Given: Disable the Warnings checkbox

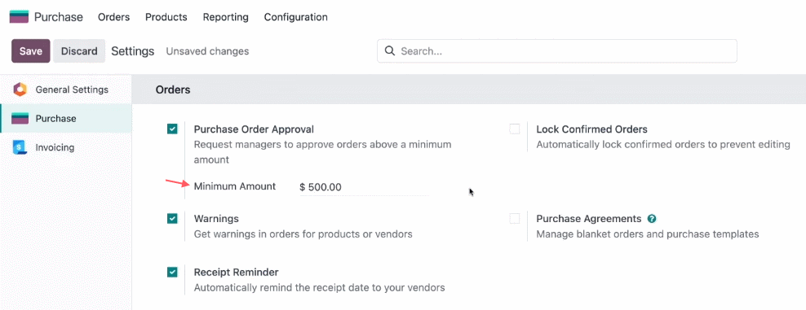Looking at the screenshot, I should (x=172, y=219).
